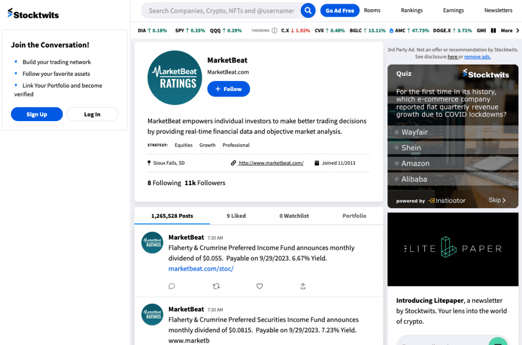The image size is (522, 345).
Task: Repost MarketBeat's dividend announcement
Action: [x=216, y=286]
